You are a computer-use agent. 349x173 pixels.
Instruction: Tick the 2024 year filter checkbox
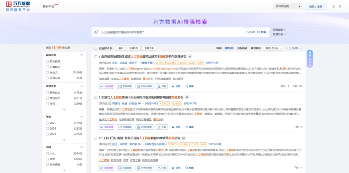(47, 128)
